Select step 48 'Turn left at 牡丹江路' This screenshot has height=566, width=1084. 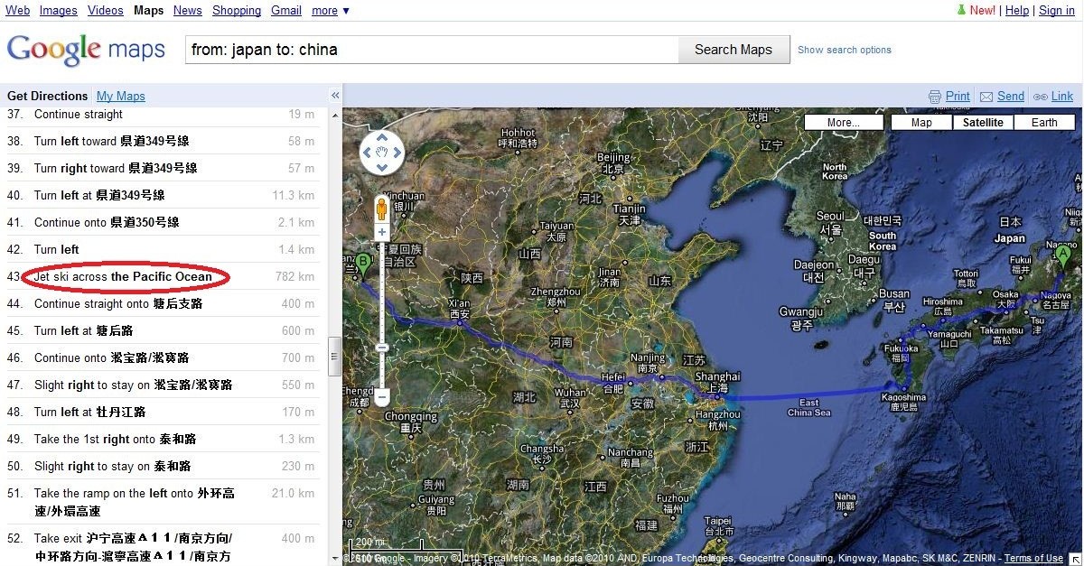tap(162, 413)
